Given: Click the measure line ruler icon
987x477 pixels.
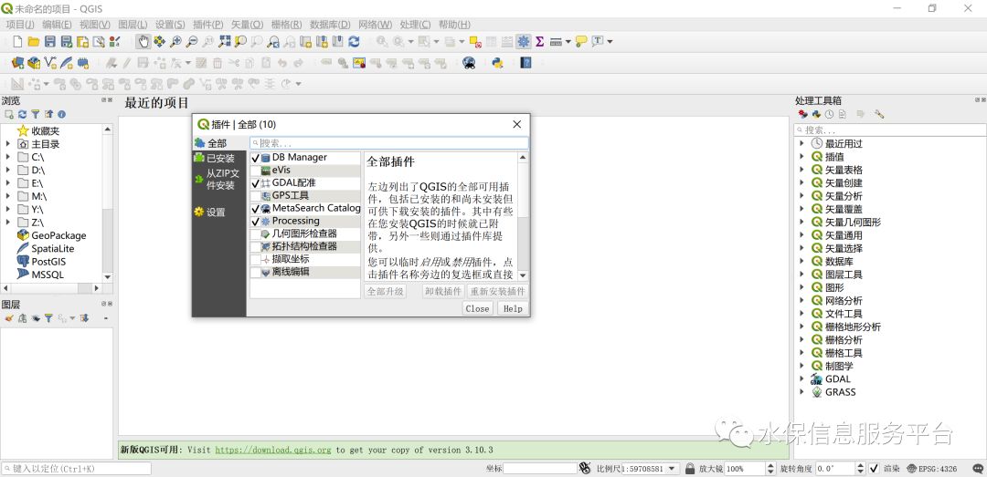Looking at the screenshot, I should [556, 42].
